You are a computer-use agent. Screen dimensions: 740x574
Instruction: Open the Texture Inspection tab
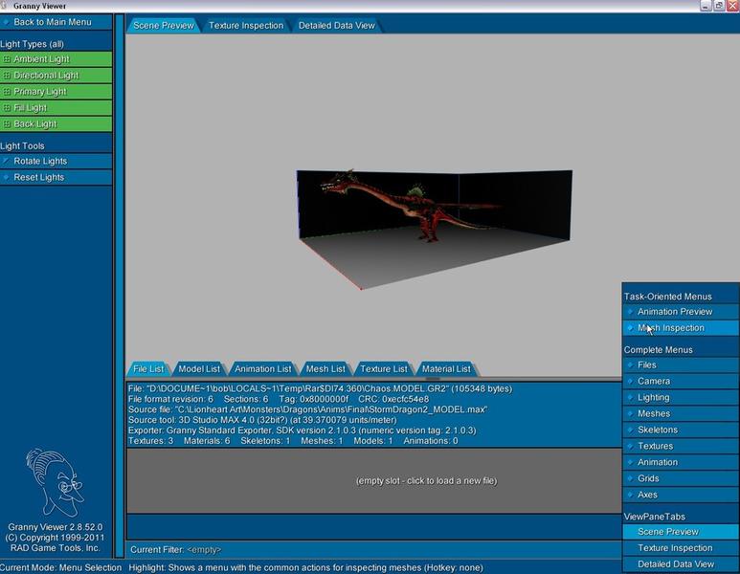point(246,26)
